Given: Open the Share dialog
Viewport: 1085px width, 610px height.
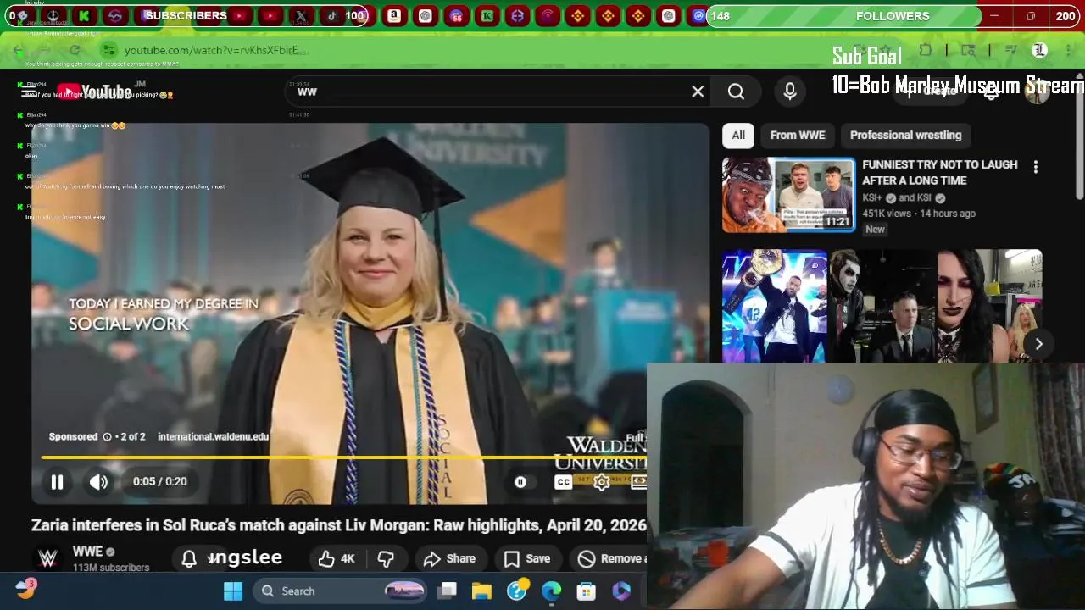Looking at the screenshot, I should (450, 558).
